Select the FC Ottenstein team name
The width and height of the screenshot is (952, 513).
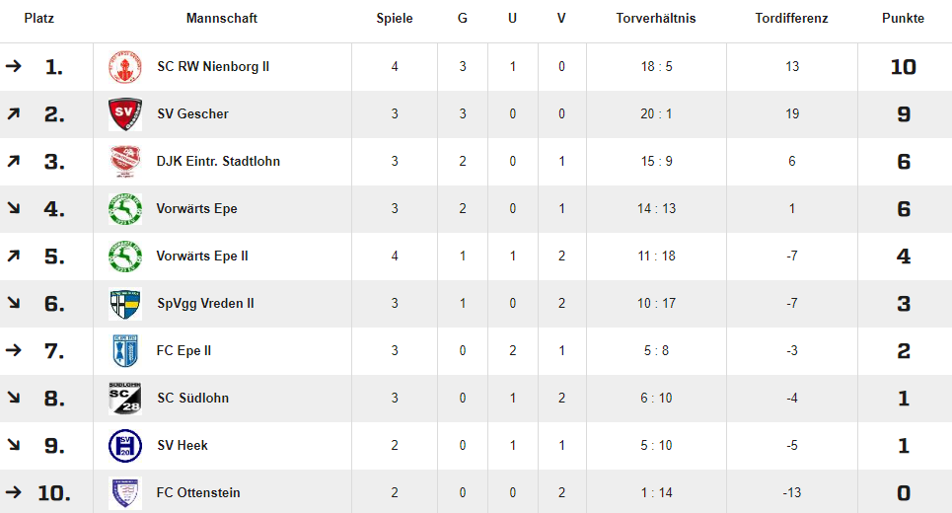pyautogui.click(x=198, y=493)
